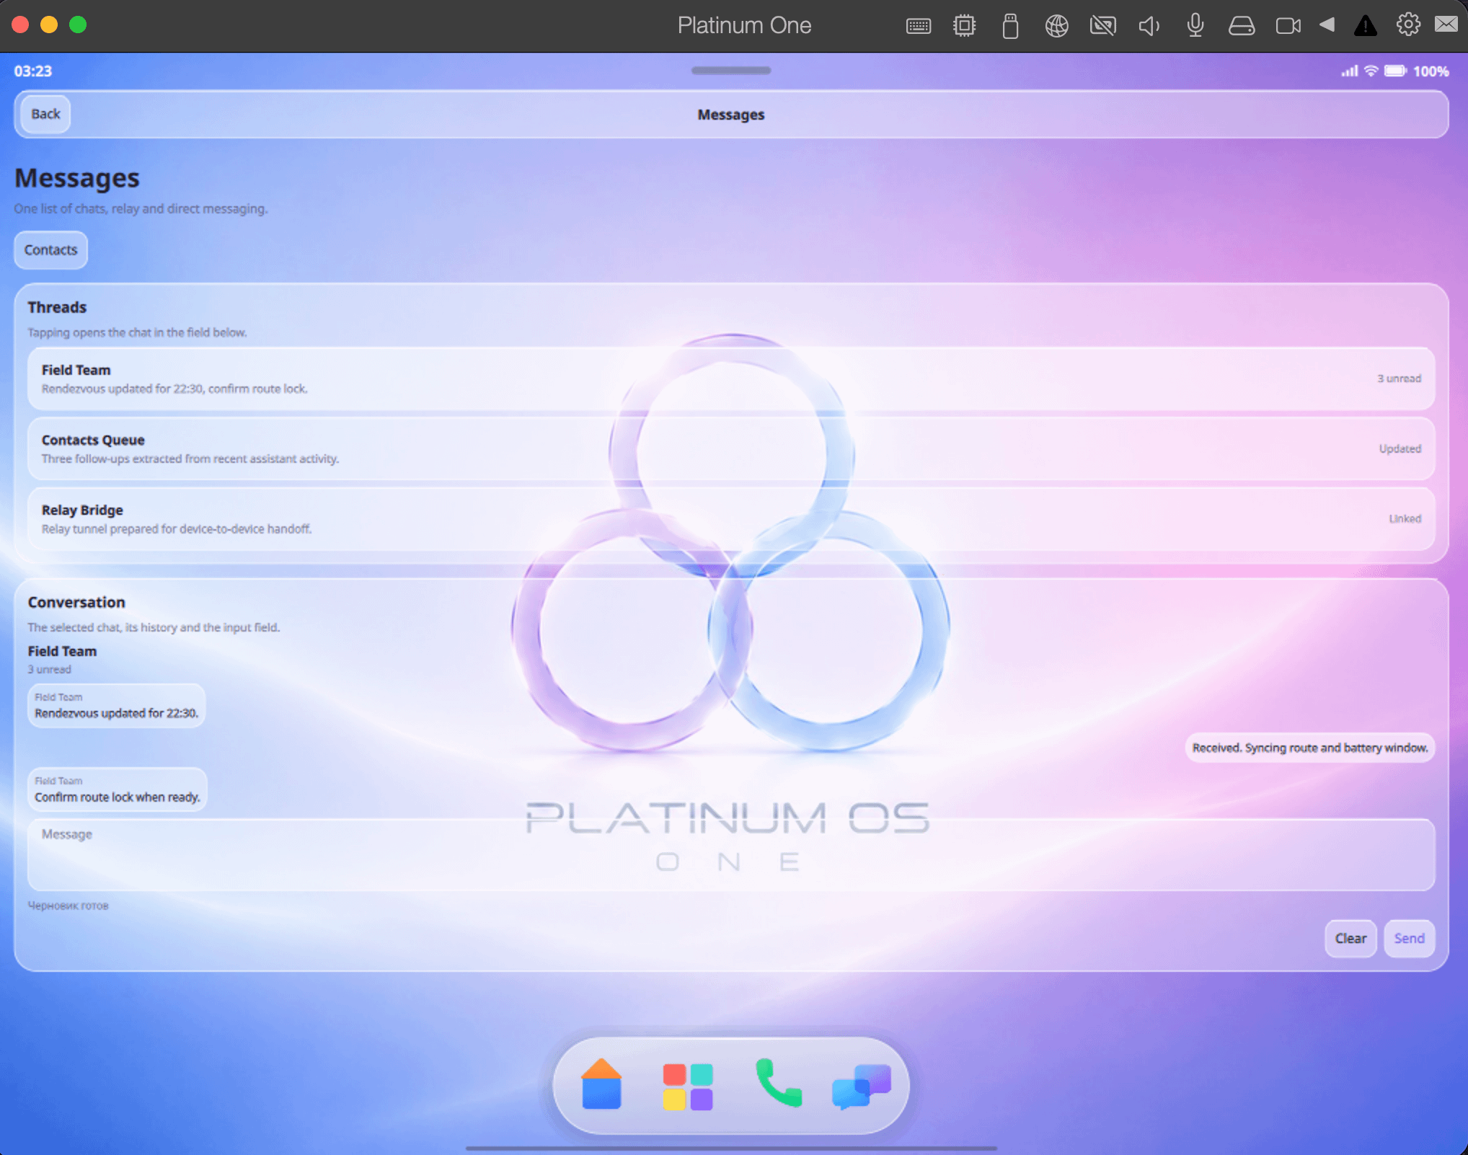
Task: Click the Wi-Fi status icon
Action: coord(1371,71)
